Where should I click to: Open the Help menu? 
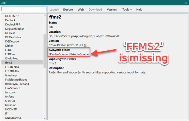139,10
